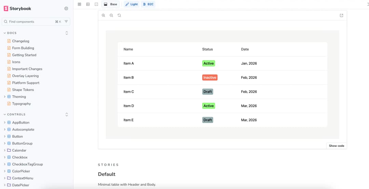Click the Show code button
369x189 pixels.
[x=337, y=146]
